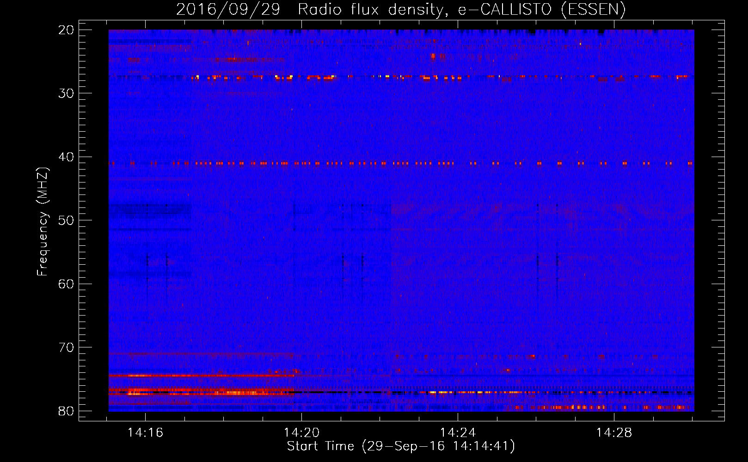Image resolution: width=748 pixels, height=462 pixels.
Task: Click the 14:16 time tick label
Action: (145, 433)
